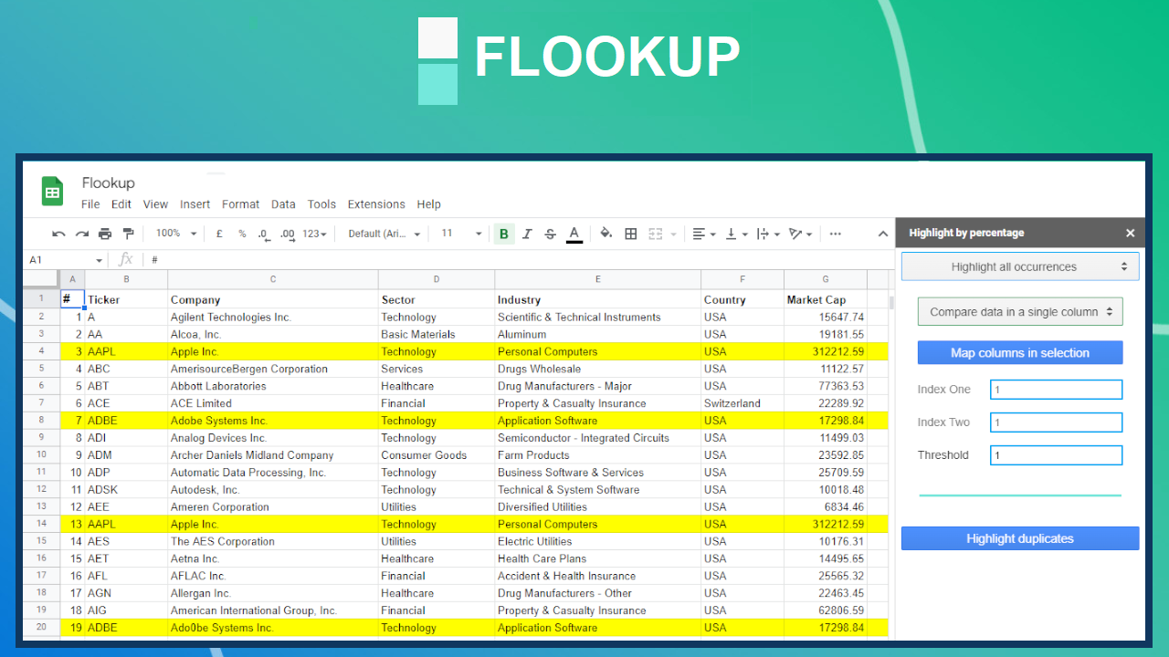
Task: Open the Compare data in a single column dropdown
Action: coord(1019,310)
